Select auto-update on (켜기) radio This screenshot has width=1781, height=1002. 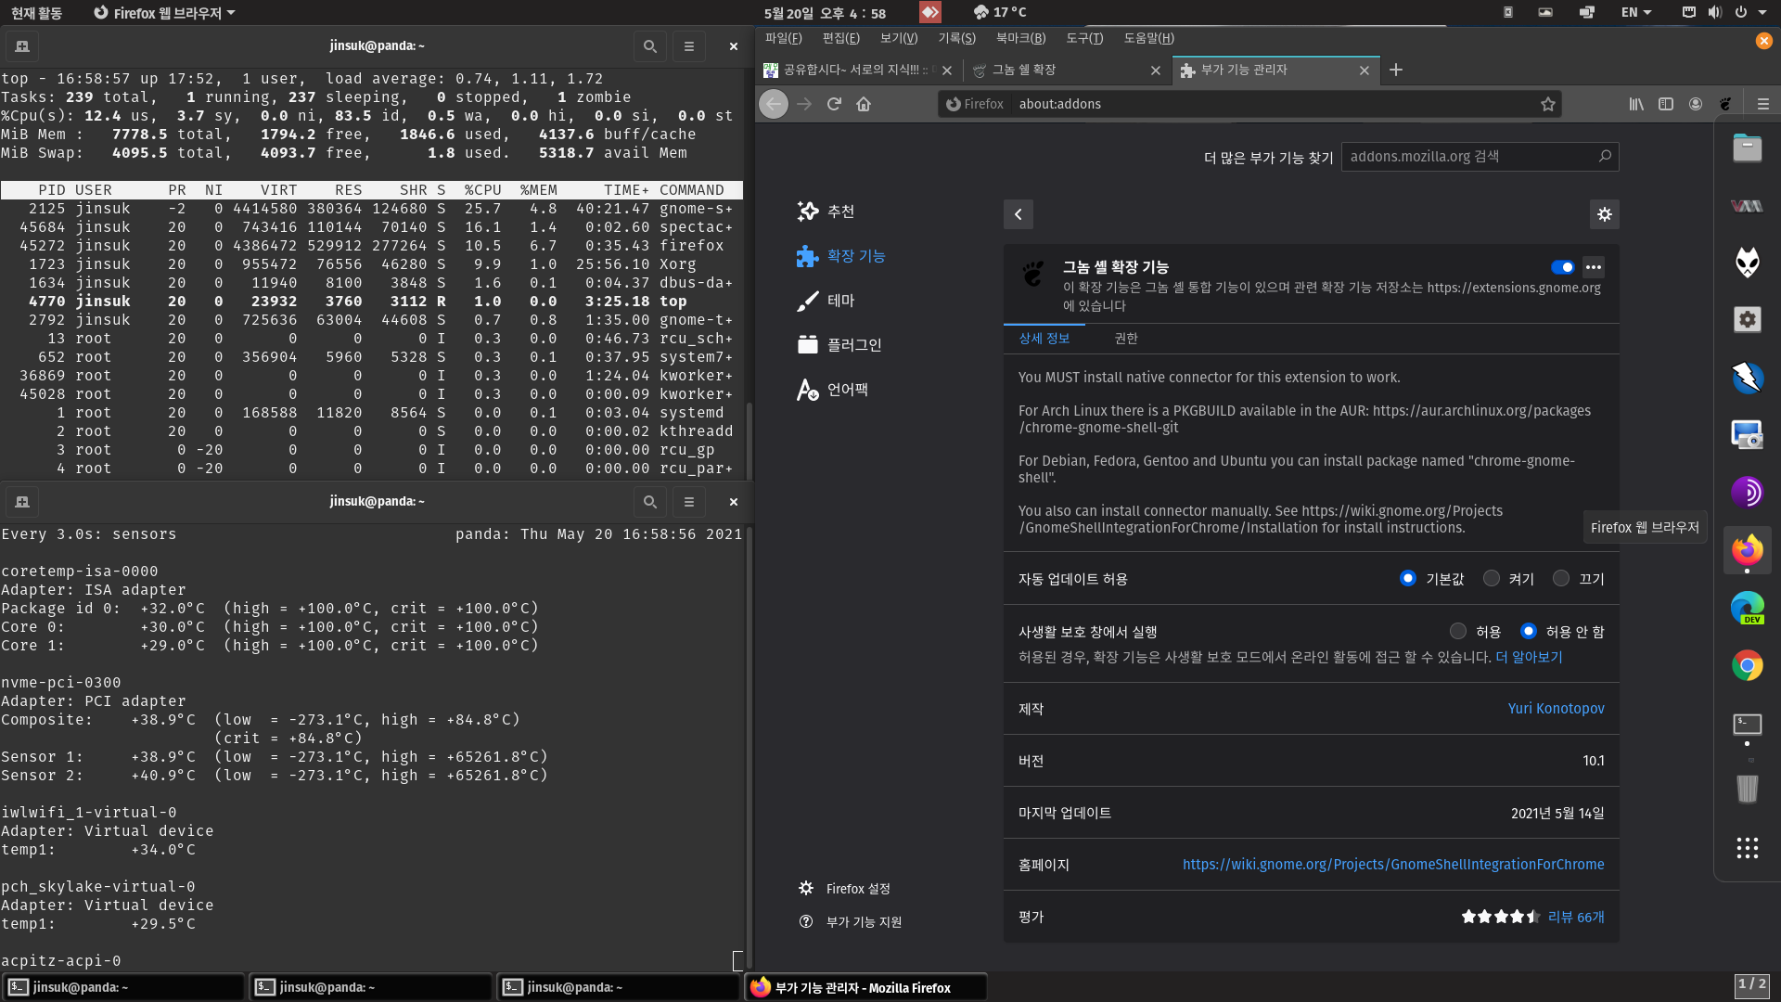[1492, 578]
